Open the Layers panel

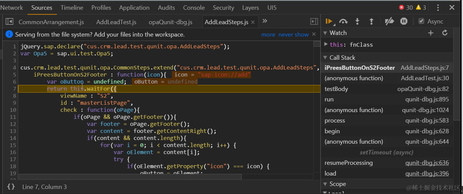click(x=250, y=7)
